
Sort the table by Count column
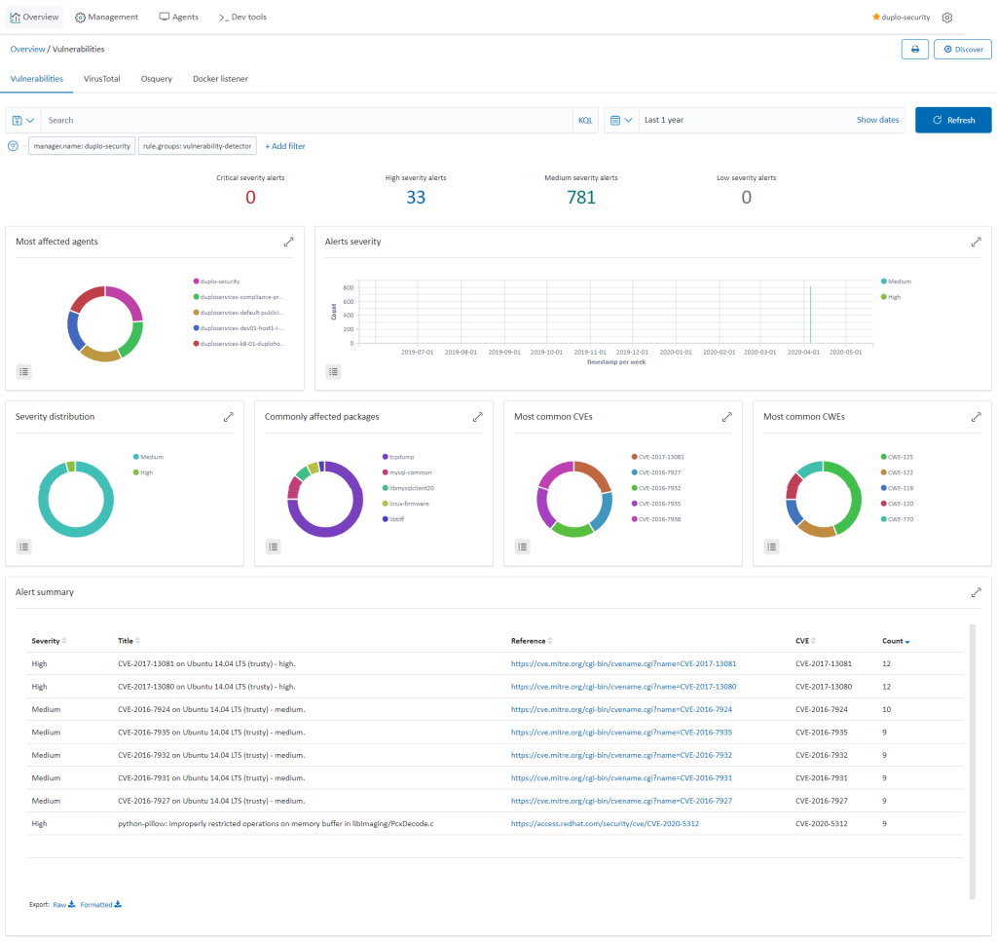pyautogui.click(x=895, y=641)
